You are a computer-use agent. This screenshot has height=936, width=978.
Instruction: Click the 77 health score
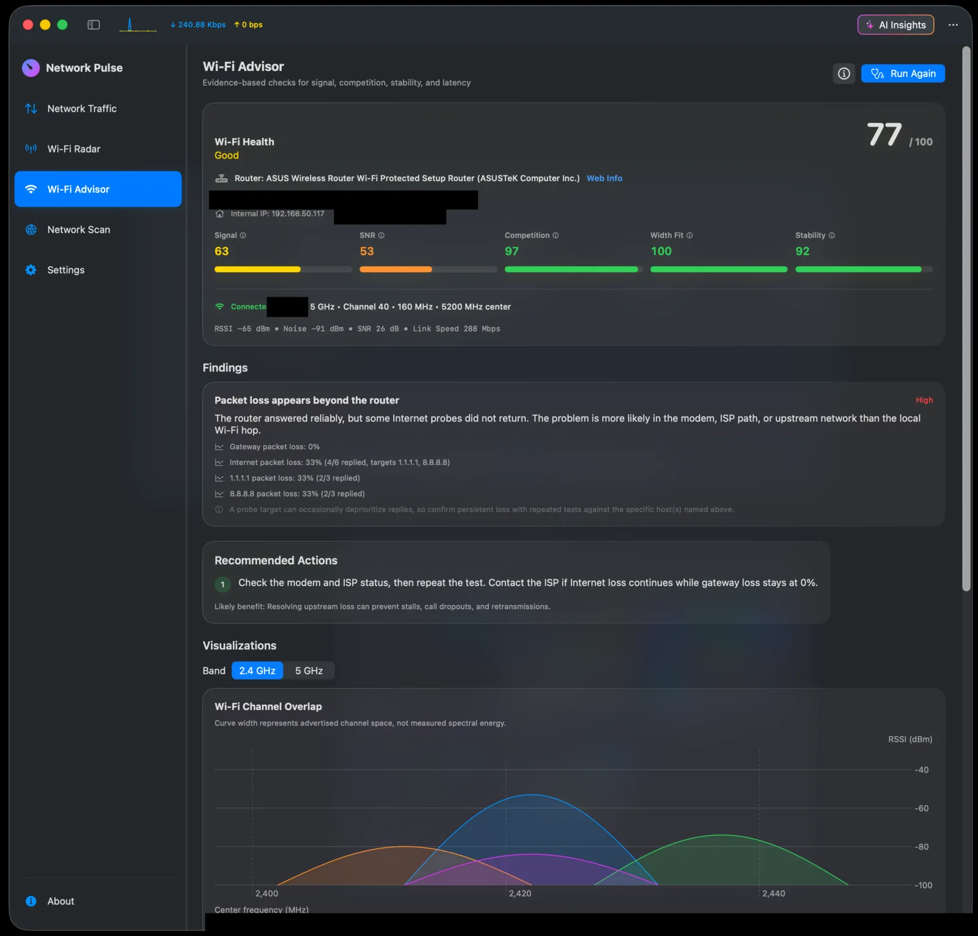point(884,135)
